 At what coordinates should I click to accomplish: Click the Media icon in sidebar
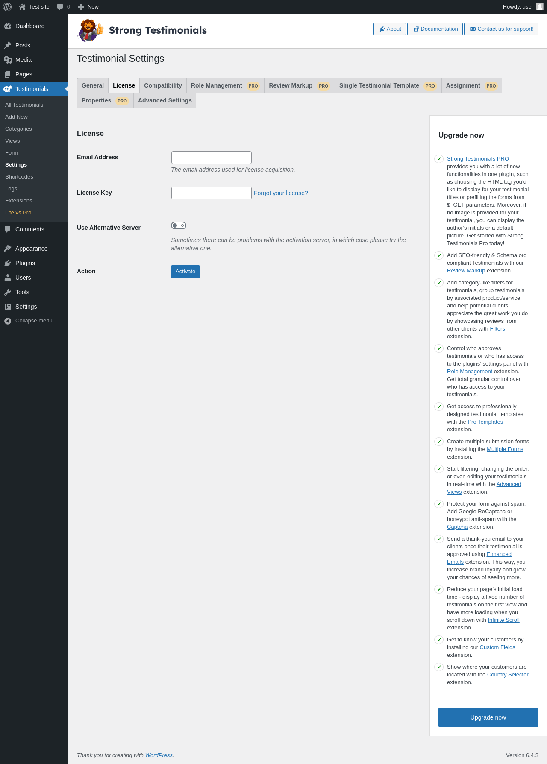8,60
